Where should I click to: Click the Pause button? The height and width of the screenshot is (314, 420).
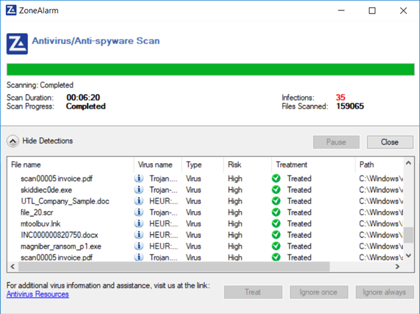pyautogui.click(x=336, y=142)
